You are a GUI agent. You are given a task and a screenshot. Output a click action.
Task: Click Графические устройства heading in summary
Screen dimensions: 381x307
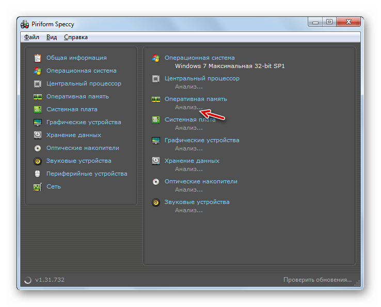202,140
